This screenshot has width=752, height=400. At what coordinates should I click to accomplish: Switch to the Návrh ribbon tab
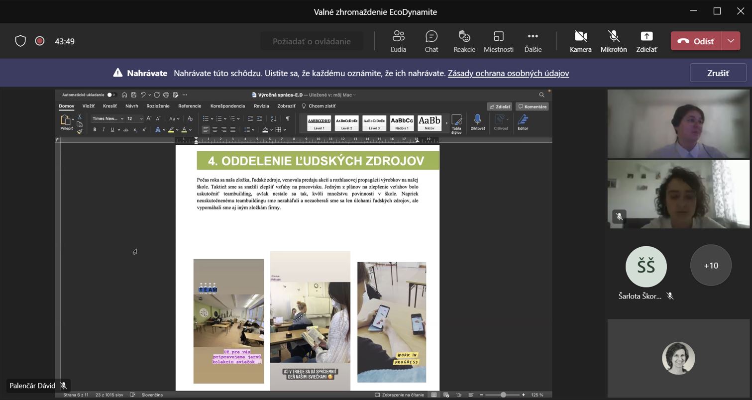(x=132, y=106)
